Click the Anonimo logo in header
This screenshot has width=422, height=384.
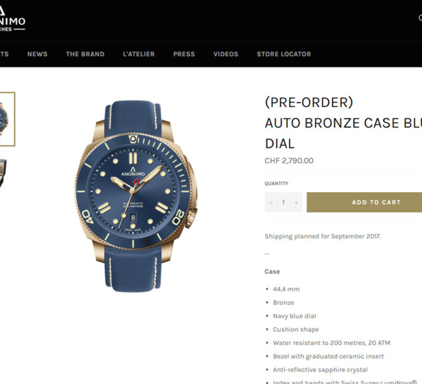[x=13, y=19]
